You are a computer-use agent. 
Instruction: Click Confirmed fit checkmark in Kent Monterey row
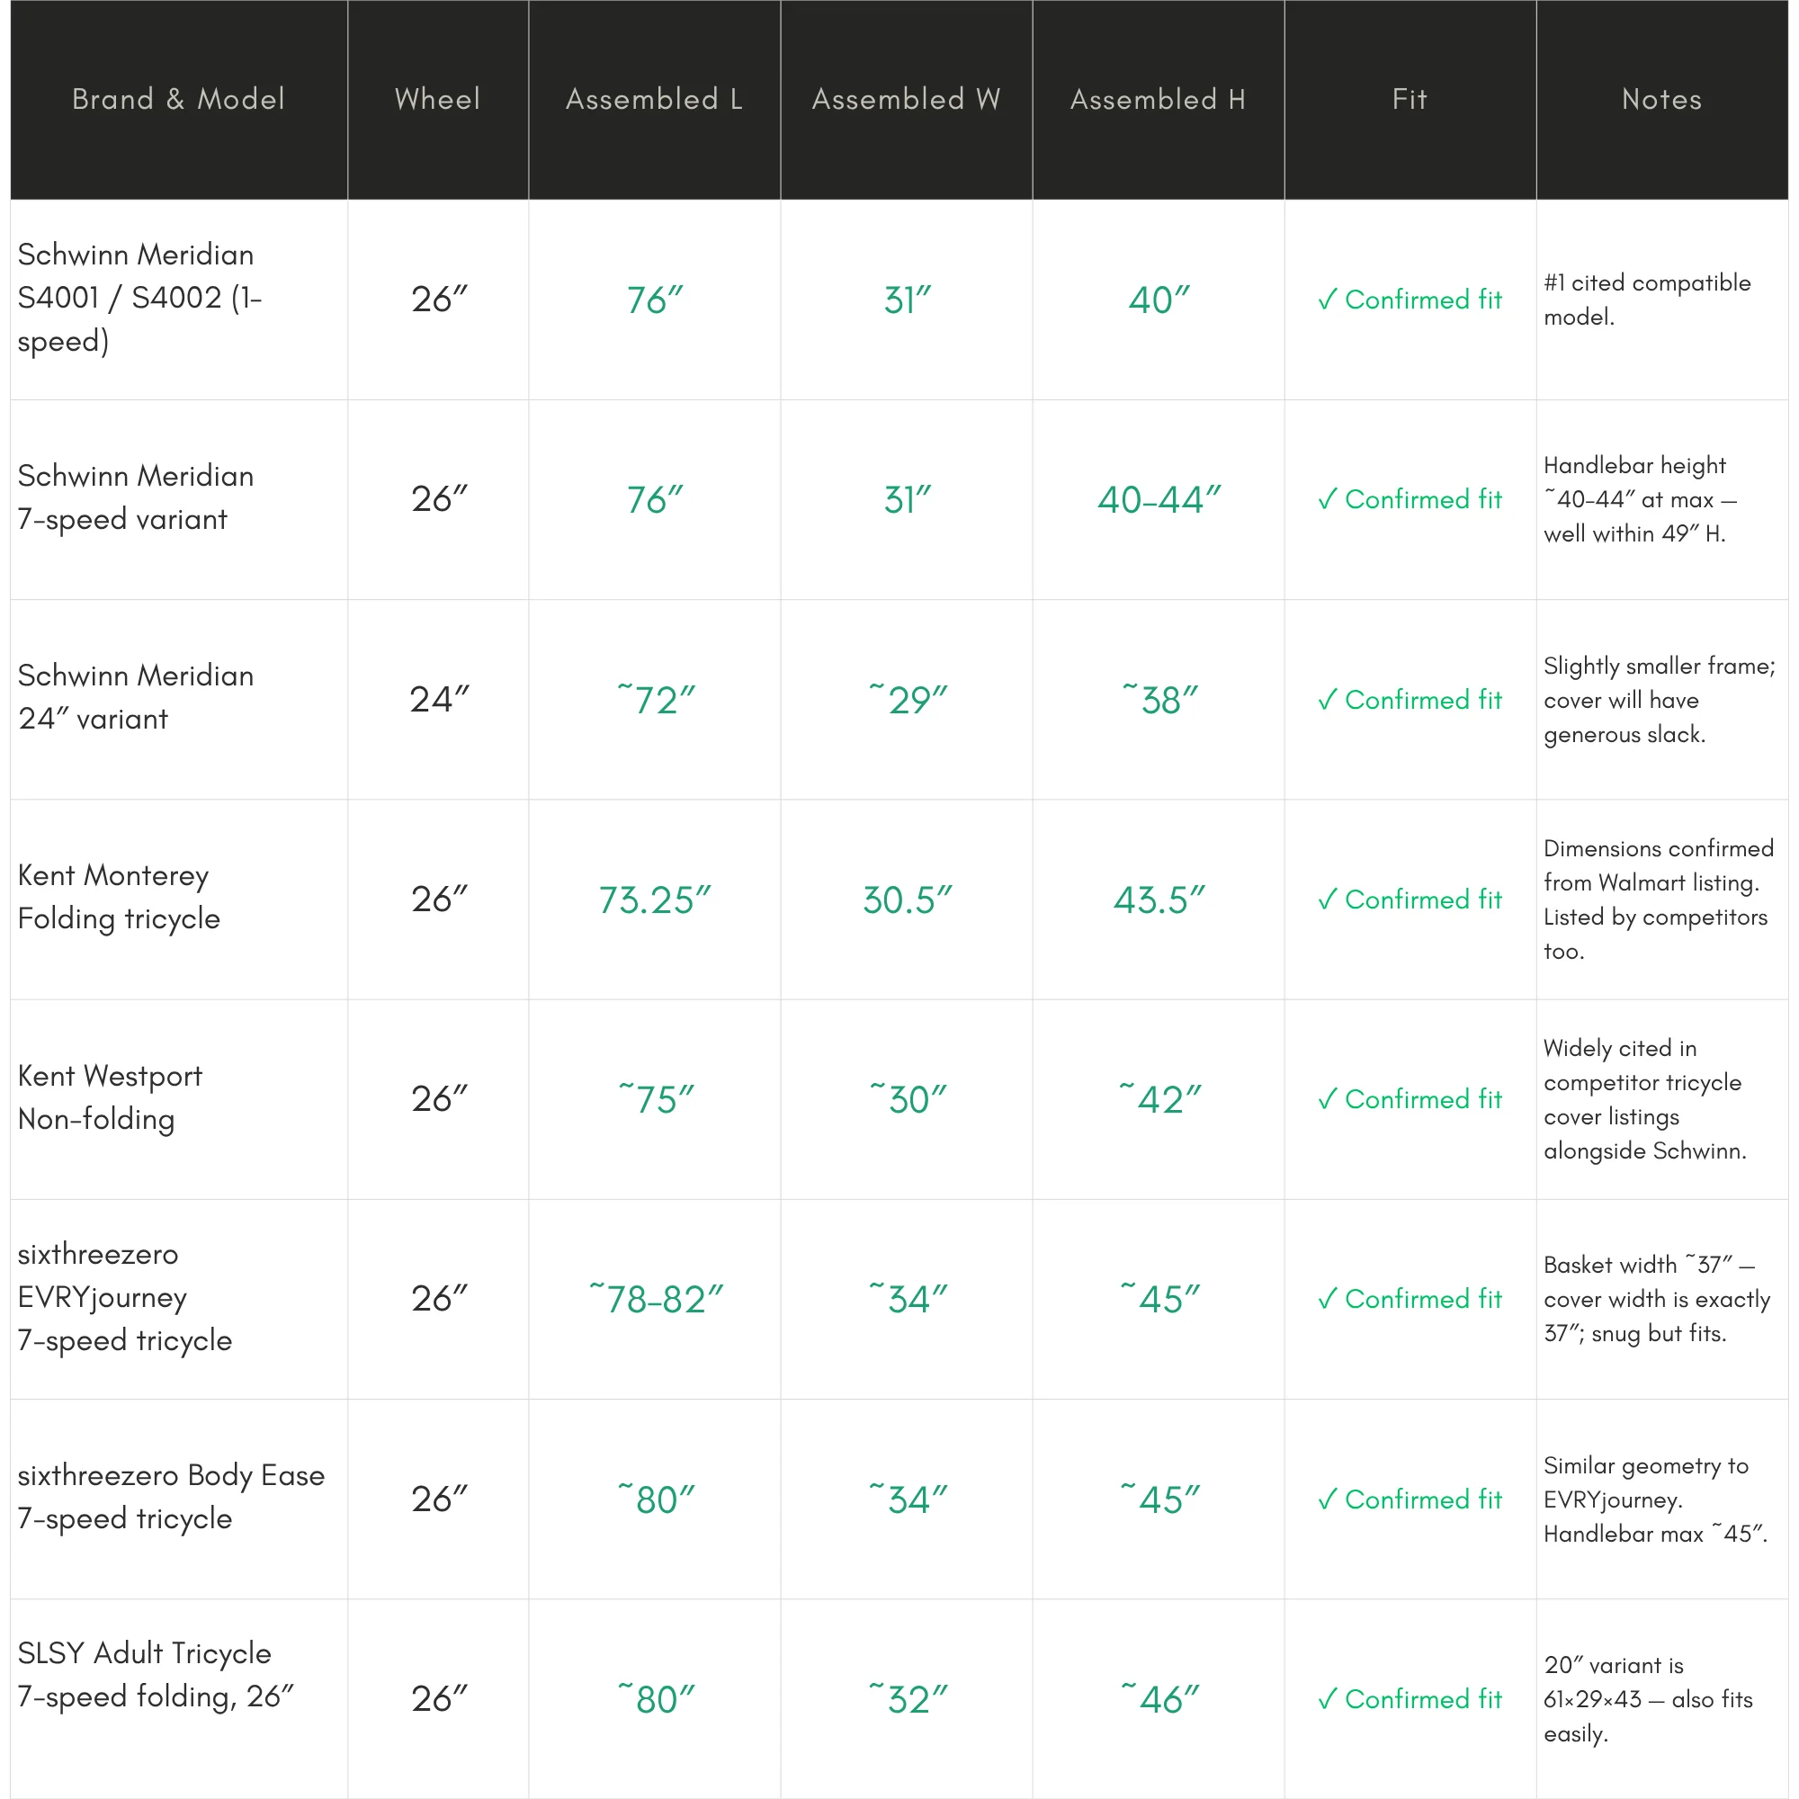(x=1328, y=899)
